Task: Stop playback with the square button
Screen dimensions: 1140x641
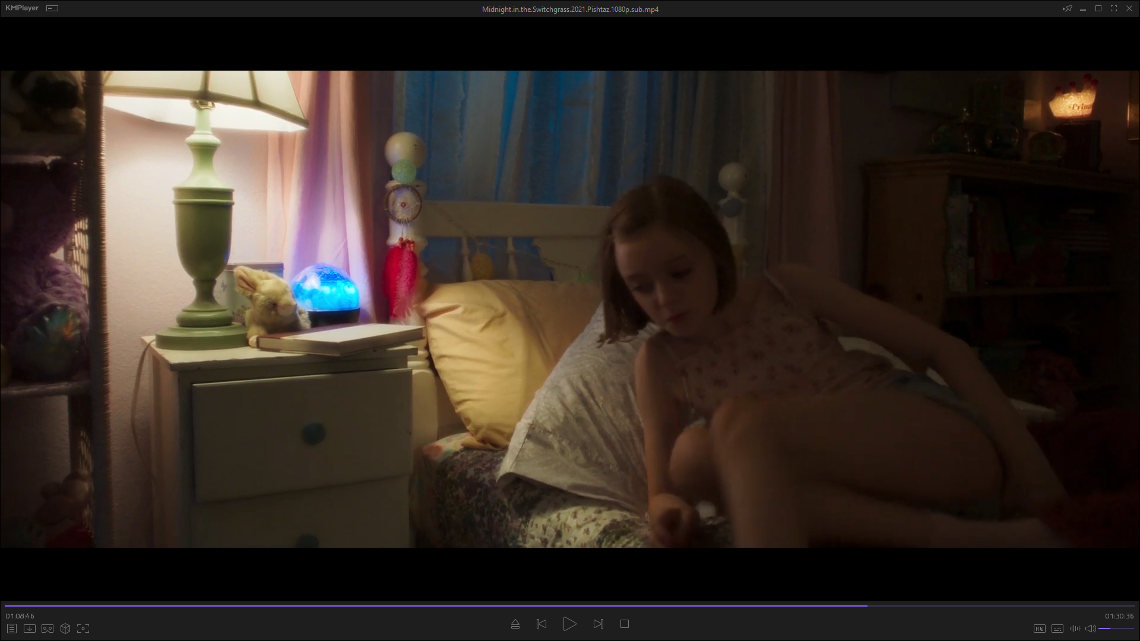Action: tap(625, 624)
